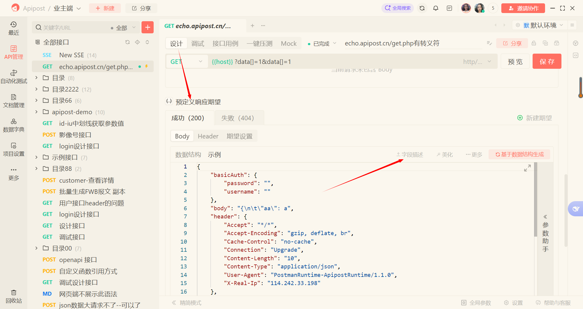Switch to the 示例 view
583x309 pixels.
click(214, 154)
